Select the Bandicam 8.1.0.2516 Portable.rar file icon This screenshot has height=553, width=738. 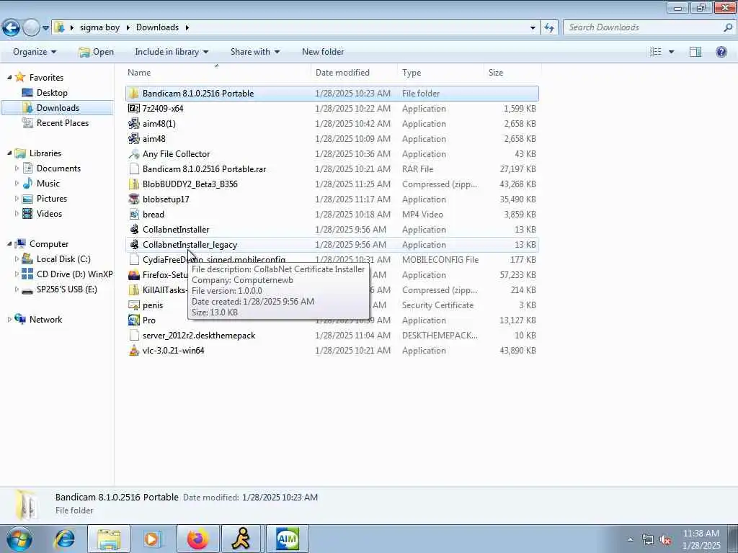(133, 168)
